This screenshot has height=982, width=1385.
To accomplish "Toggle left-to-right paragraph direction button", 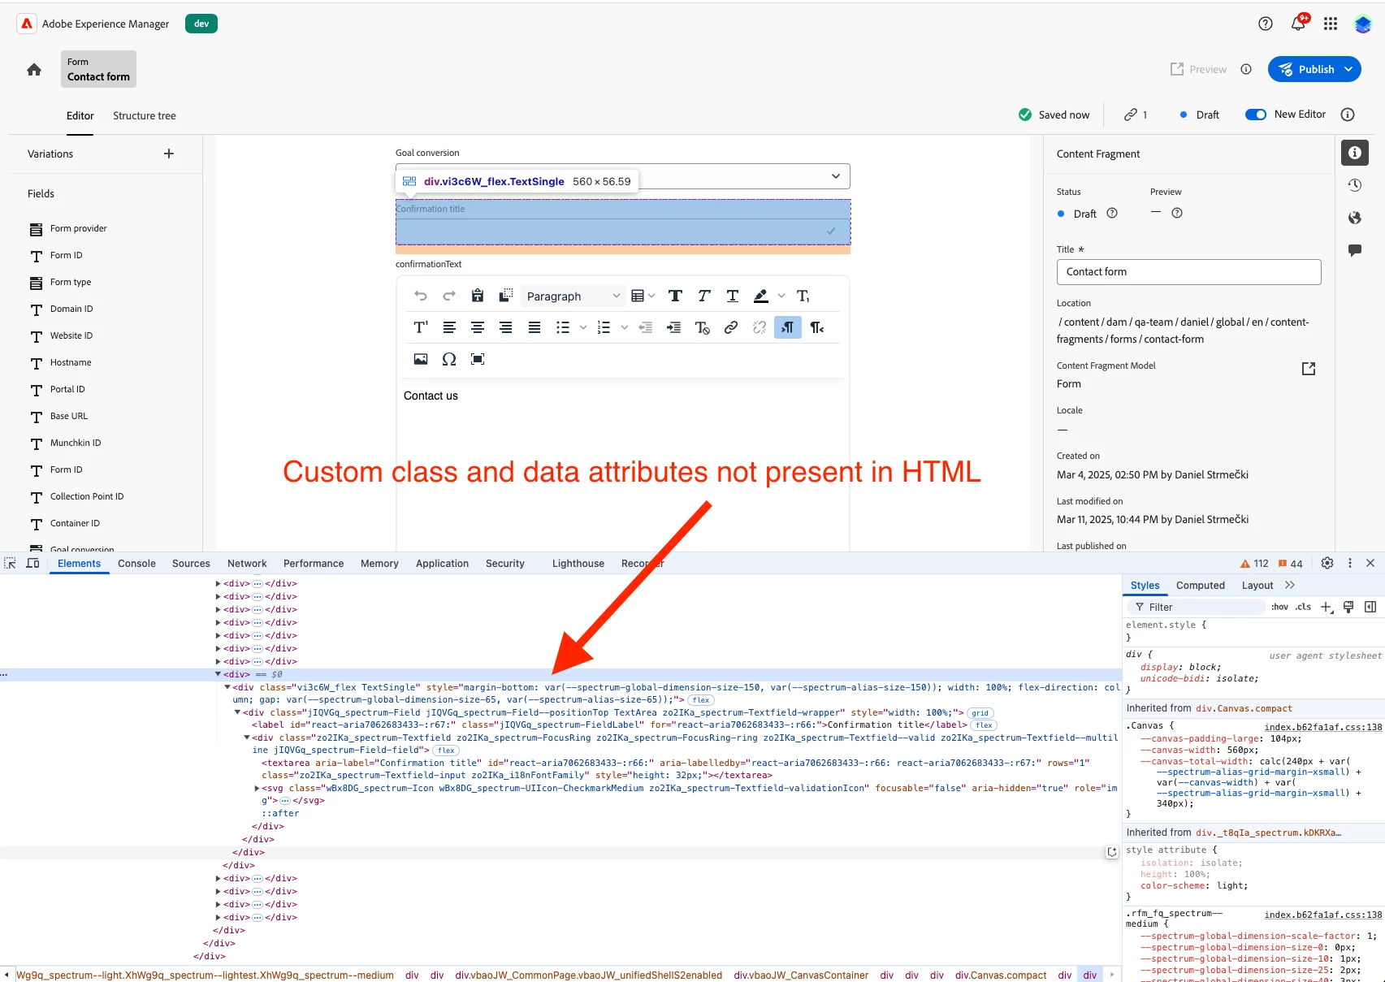I will (788, 327).
